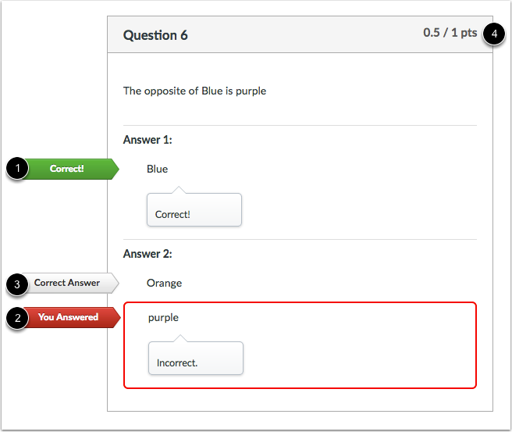Click the 0.5 / 1 pts score

coord(450,33)
